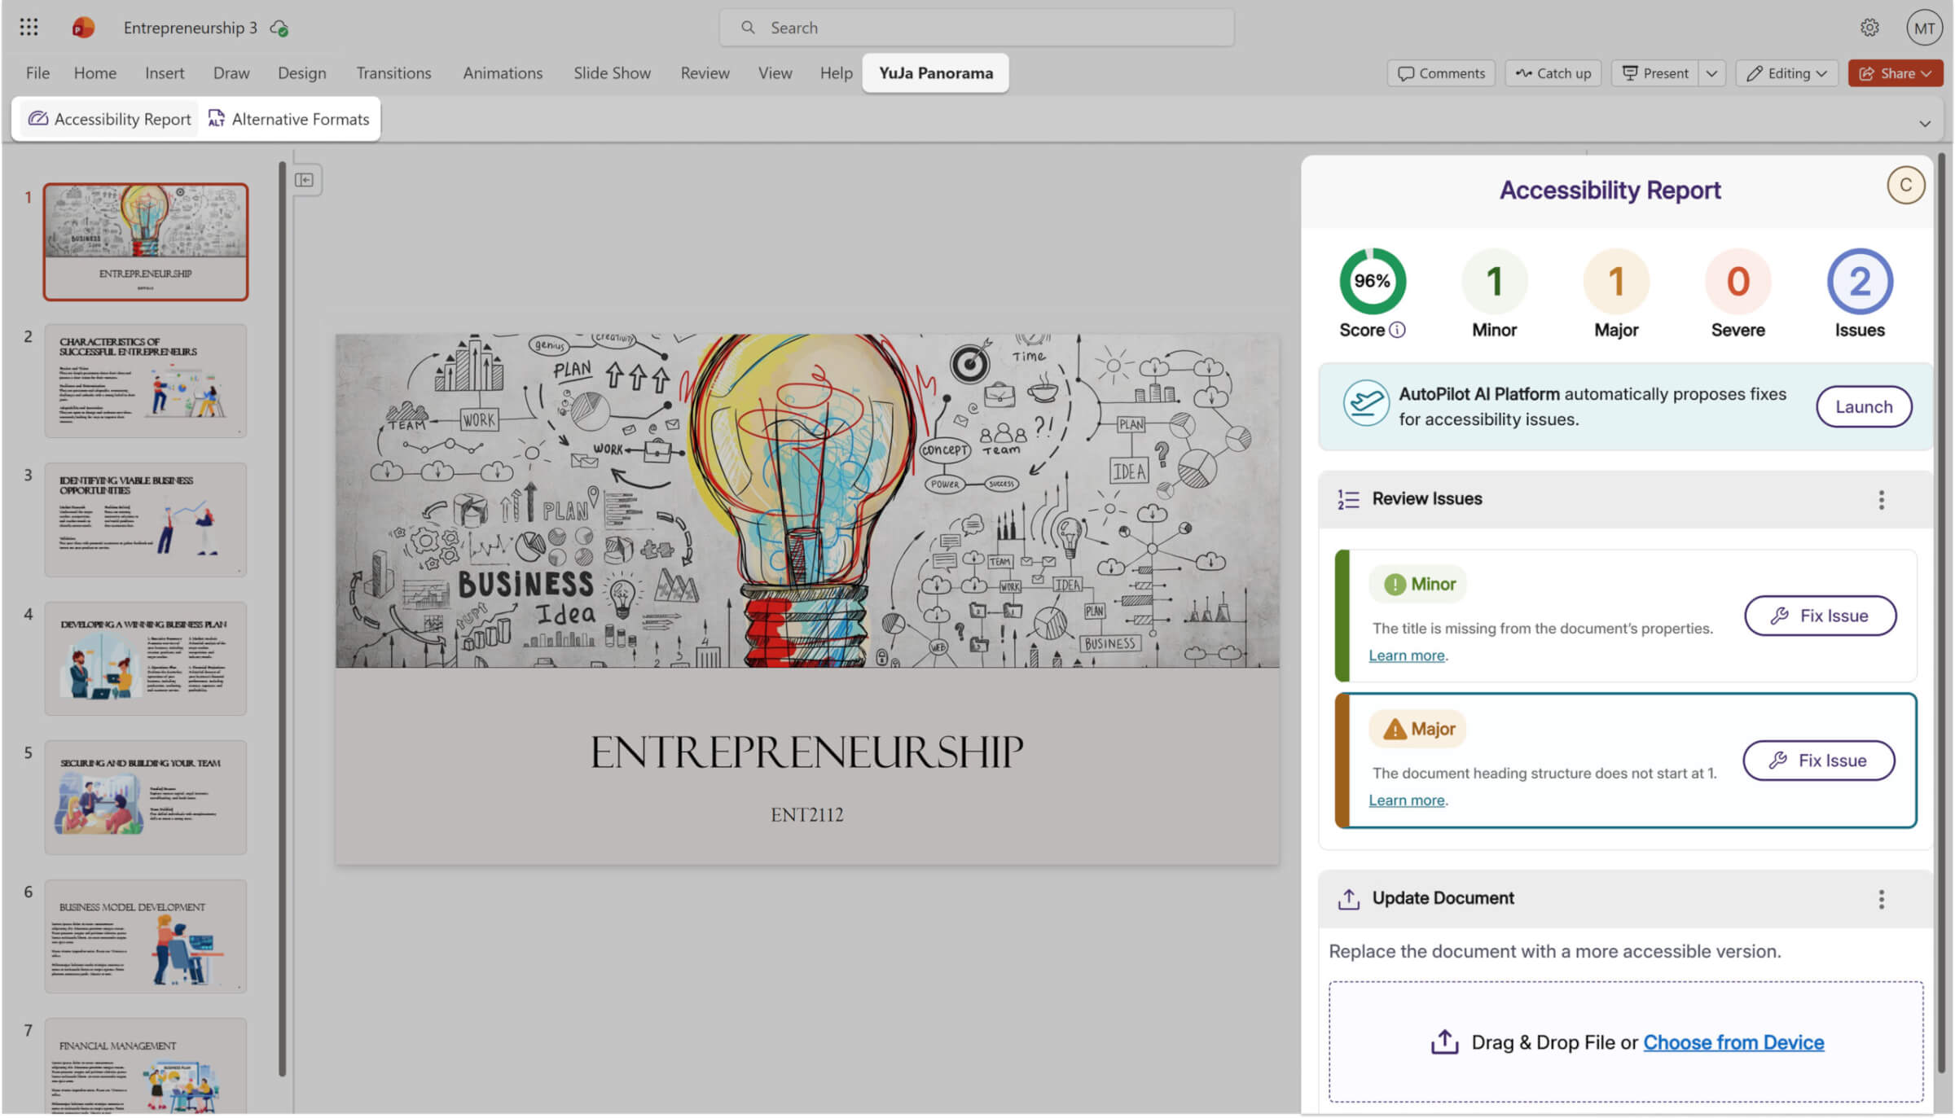This screenshot has height=1118, width=1955.
Task: Launch the AutoPilot AI Platform
Action: (x=1864, y=406)
